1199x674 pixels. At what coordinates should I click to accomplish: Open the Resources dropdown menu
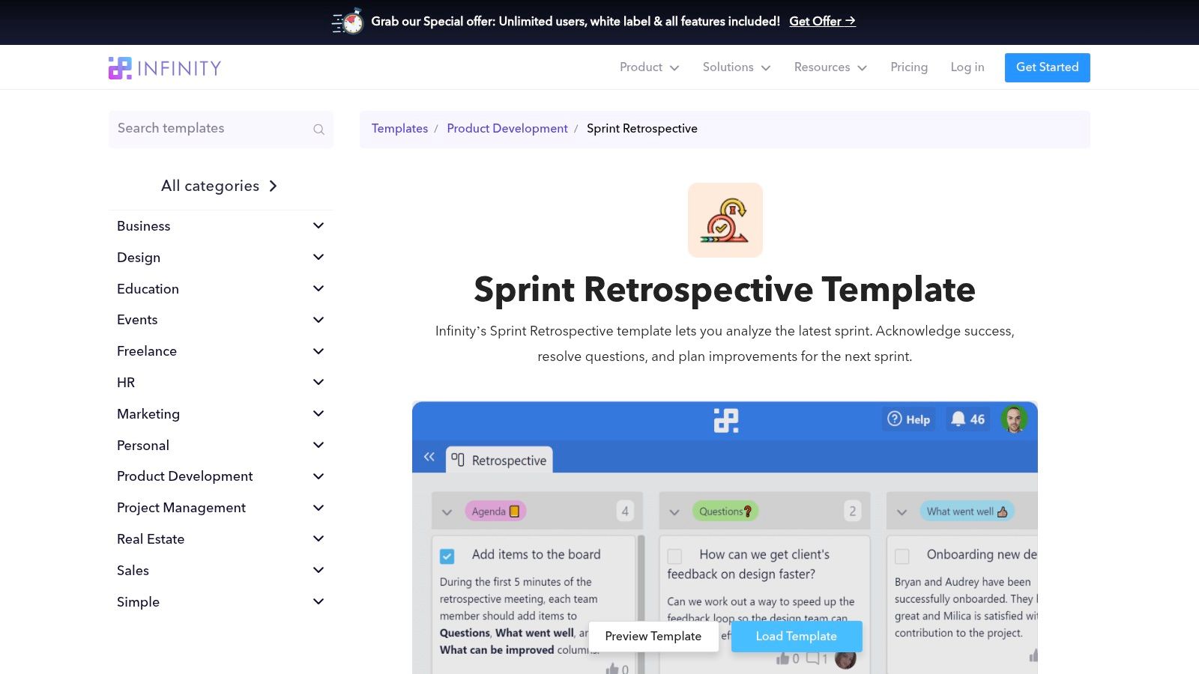click(x=830, y=67)
